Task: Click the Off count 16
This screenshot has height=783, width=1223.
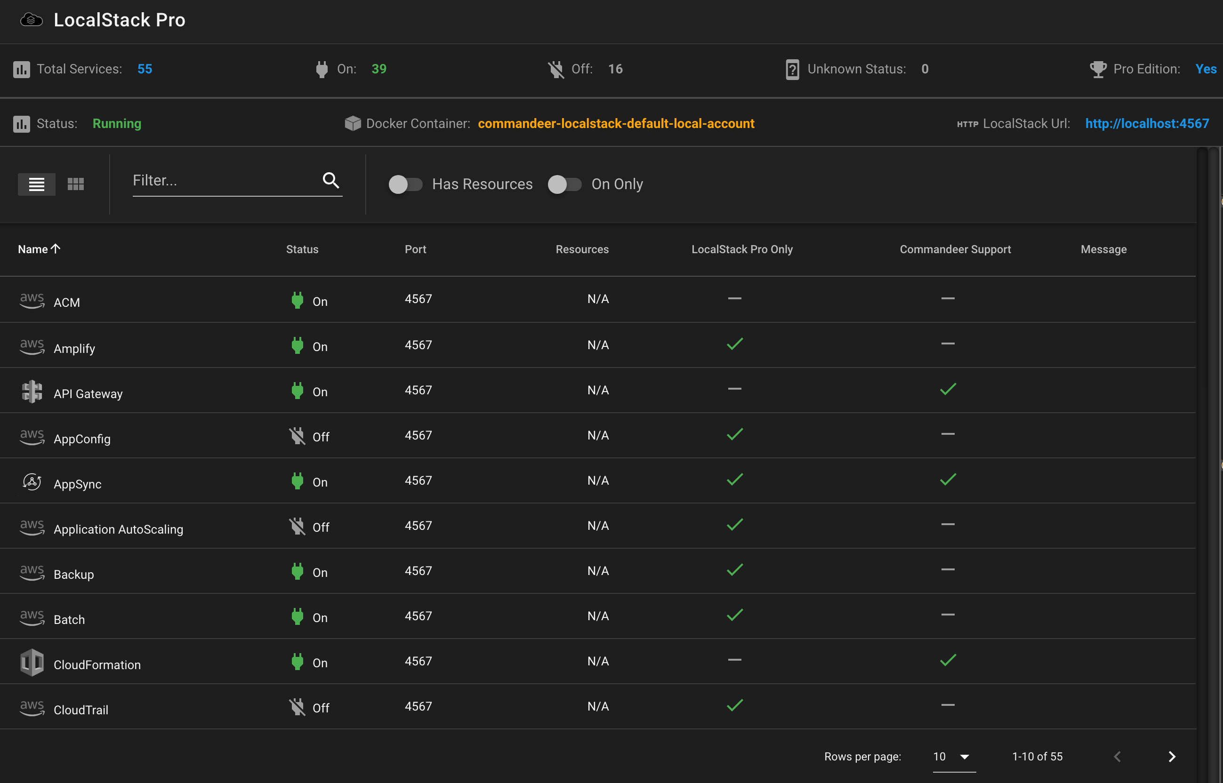Action: click(615, 69)
